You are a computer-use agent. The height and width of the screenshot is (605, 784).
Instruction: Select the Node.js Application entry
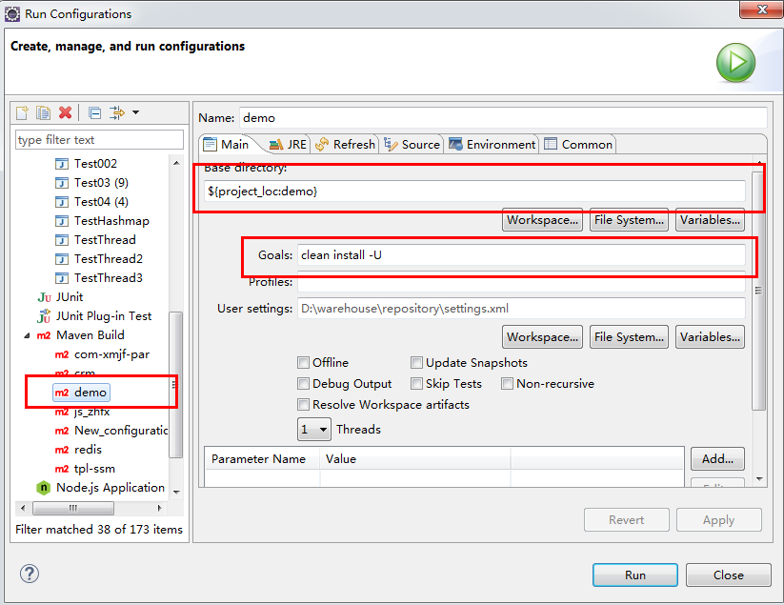pyautogui.click(x=110, y=487)
